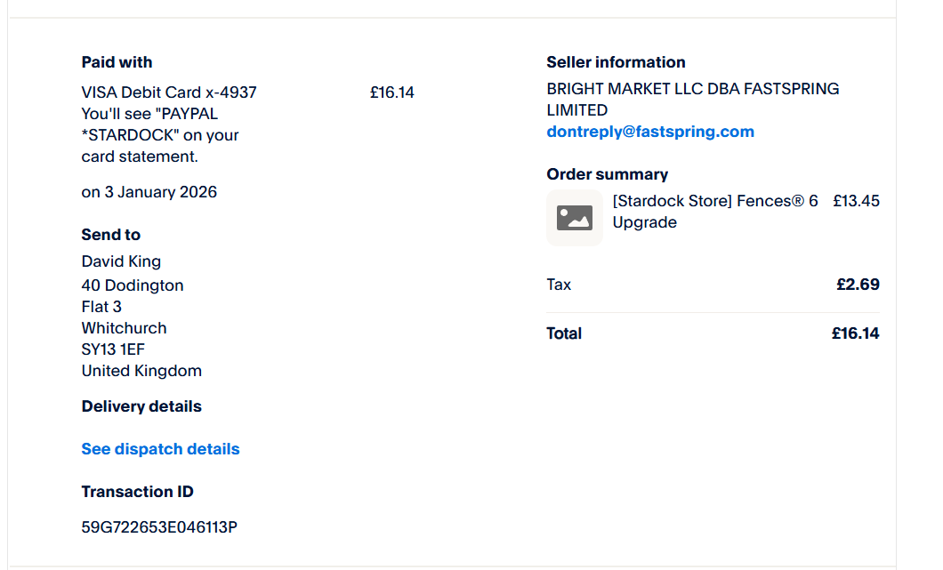This screenshot has width=943, height=570.
Task: Click the Paid with heading
Action: pyautogui.click(x=117, y=62)
